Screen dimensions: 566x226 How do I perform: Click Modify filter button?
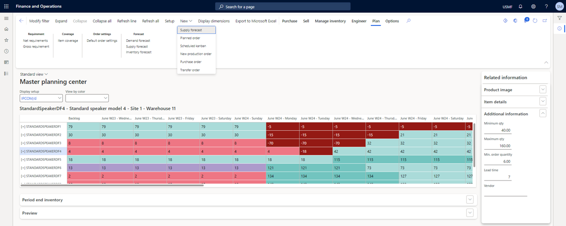pyautogui.click(x=39, y=21)
